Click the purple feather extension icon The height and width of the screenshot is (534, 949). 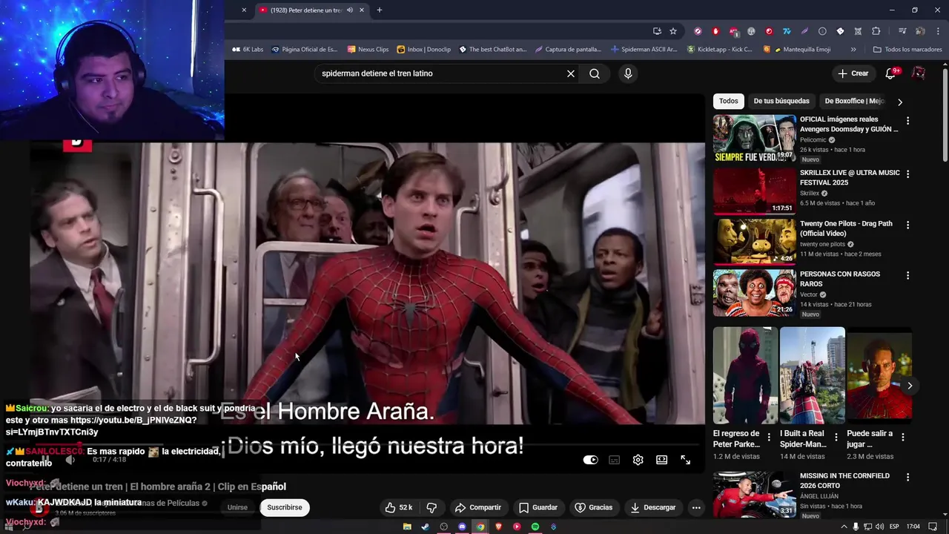pyautogui.click(x=804, y=31)
